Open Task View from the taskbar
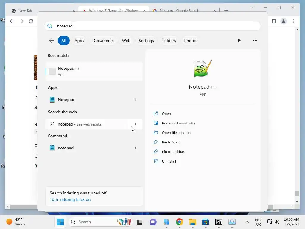Viewport: 305px width, 229px height. click(x=139, y=222)
